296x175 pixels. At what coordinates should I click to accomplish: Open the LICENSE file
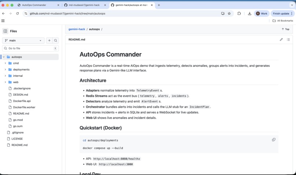click(17, 139)
